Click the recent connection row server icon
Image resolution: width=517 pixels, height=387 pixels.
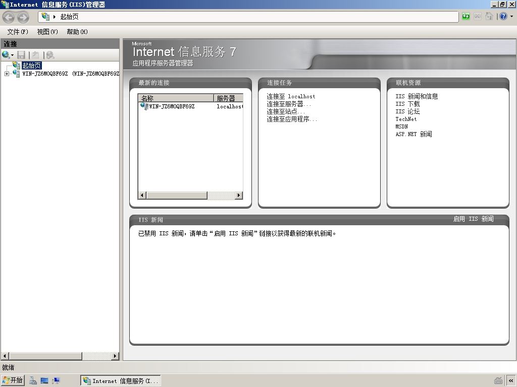[144, 106]
